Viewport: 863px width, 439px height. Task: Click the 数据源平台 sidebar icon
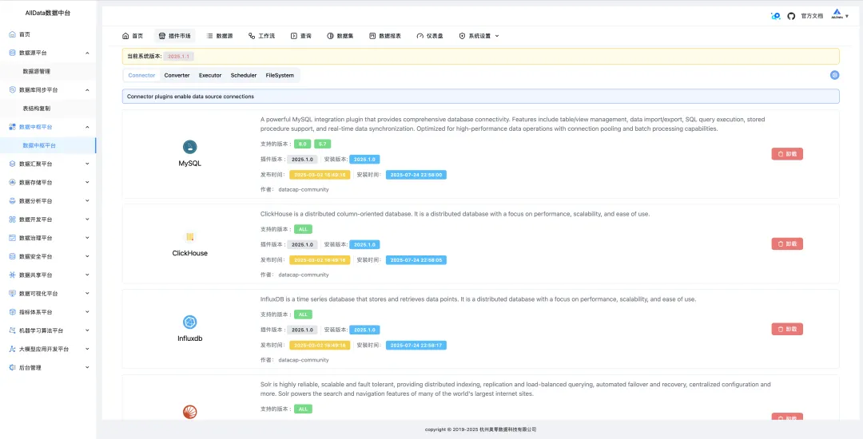12,53
